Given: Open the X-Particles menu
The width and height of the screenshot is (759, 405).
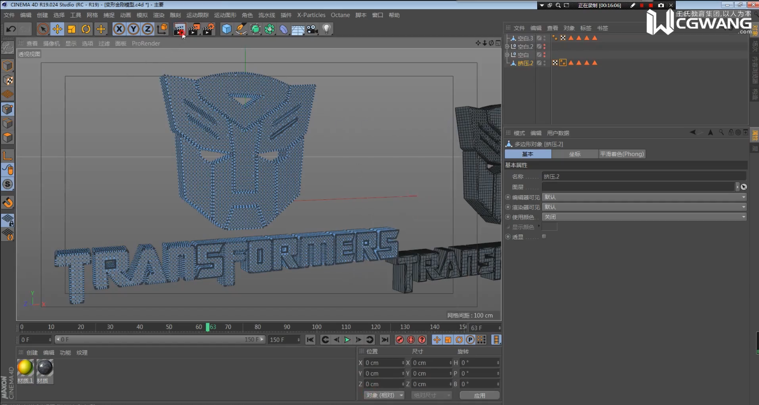Looking at the screenshot, I should click(x=311, y=15).
